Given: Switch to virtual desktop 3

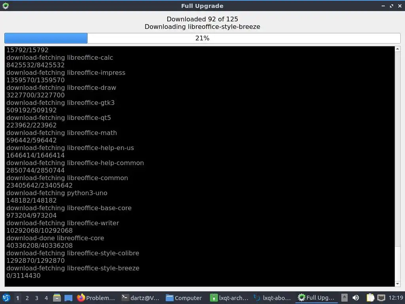Looking at the screenshot, I should [37, 298].
